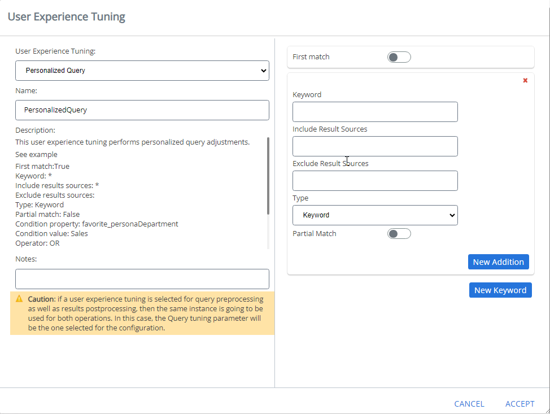Viewport: 550px width, 414px height.
Task: Click the 'Exclude results sources:' example line
Action: pyautogui.click(x=55, y=195)
